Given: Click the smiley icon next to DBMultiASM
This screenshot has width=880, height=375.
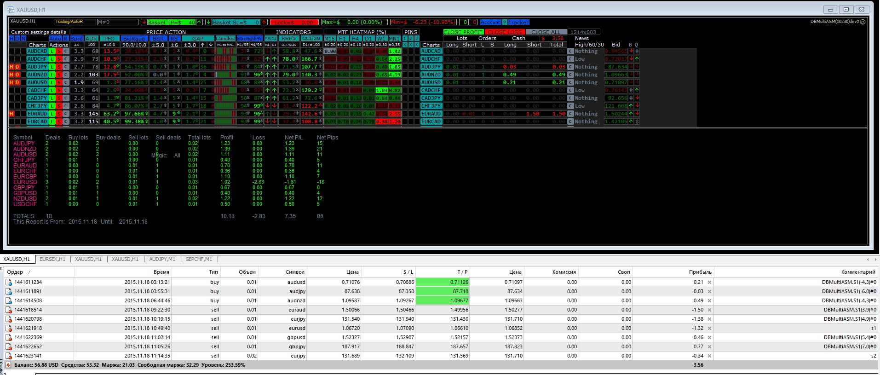Looking at the screenshot, I should pos(863,22).
